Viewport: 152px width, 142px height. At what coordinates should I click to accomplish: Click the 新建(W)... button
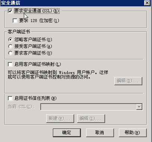[x=60, y=118]
